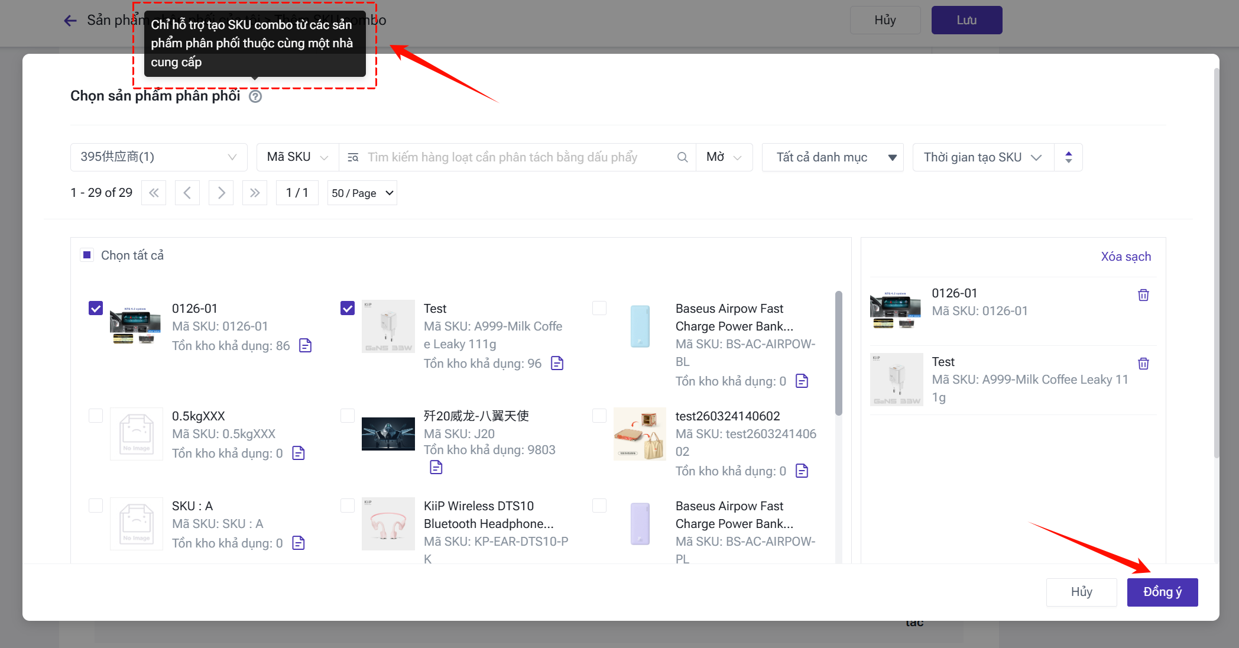Expand Tất cả danh mục category dropdown
The width and height of the screenshot is (1239, 648).
pos(832,157)
